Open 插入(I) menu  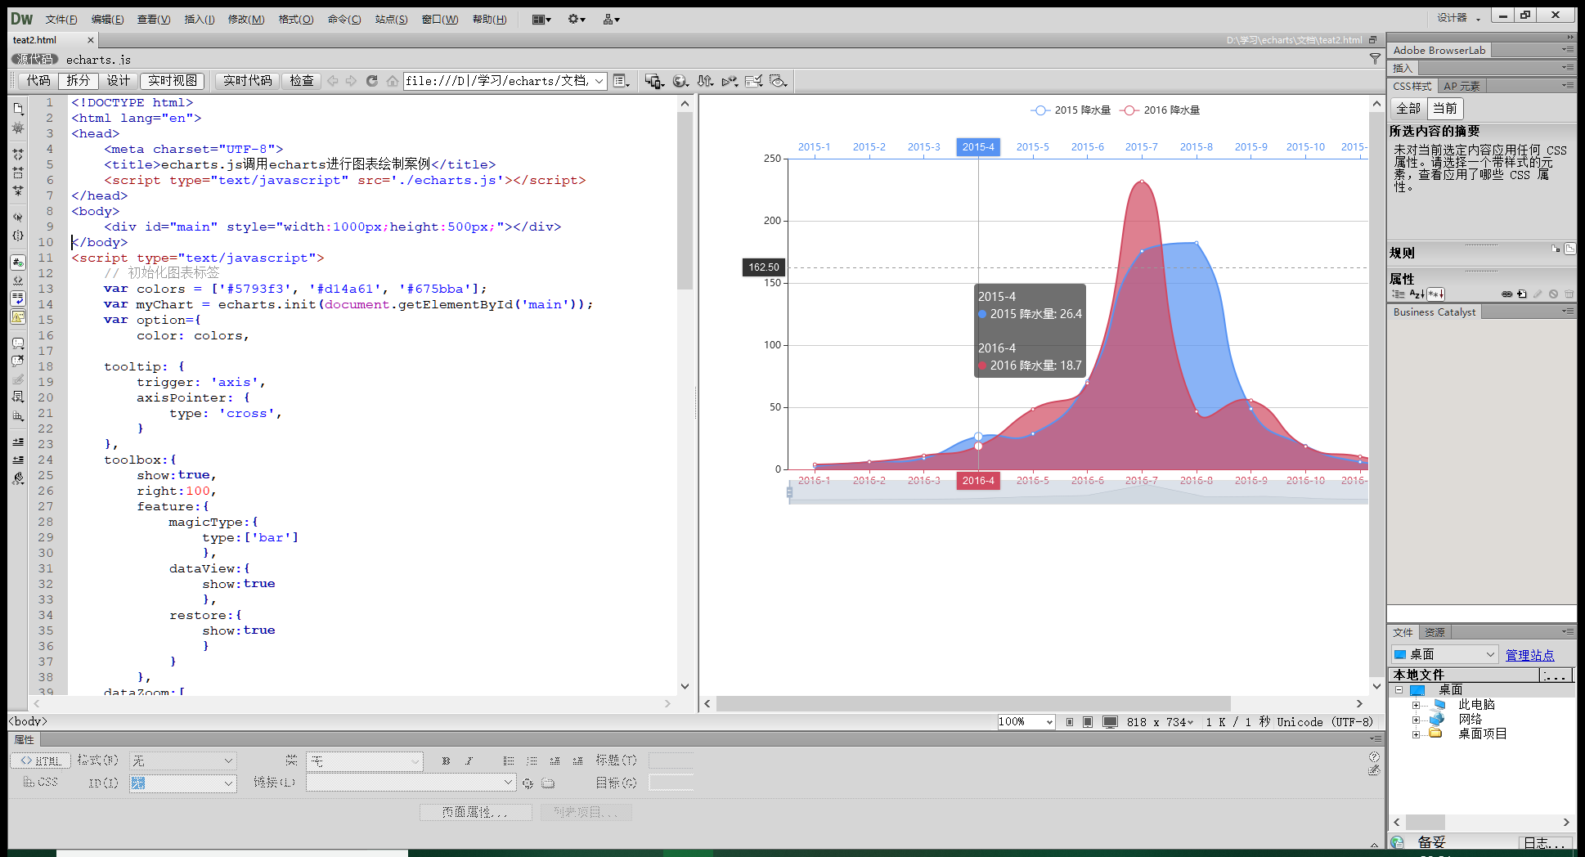(x=199, y=19)
